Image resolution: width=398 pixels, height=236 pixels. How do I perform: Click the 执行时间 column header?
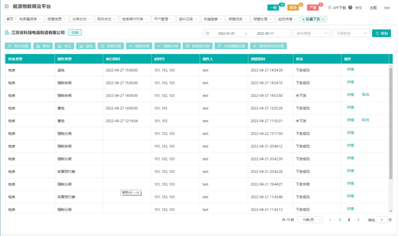127,59
